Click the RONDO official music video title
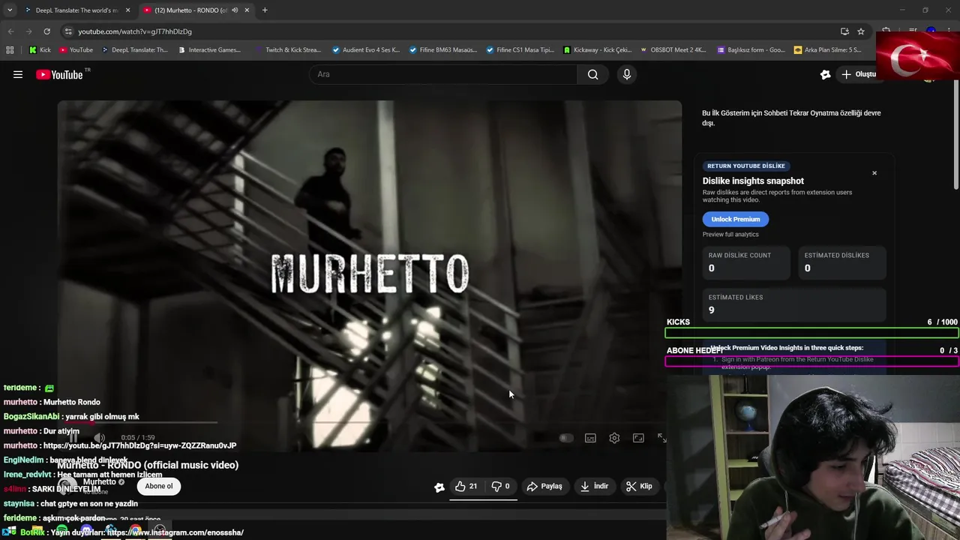The width and height of the screenshot is (960, 540). tap(148, 465)
